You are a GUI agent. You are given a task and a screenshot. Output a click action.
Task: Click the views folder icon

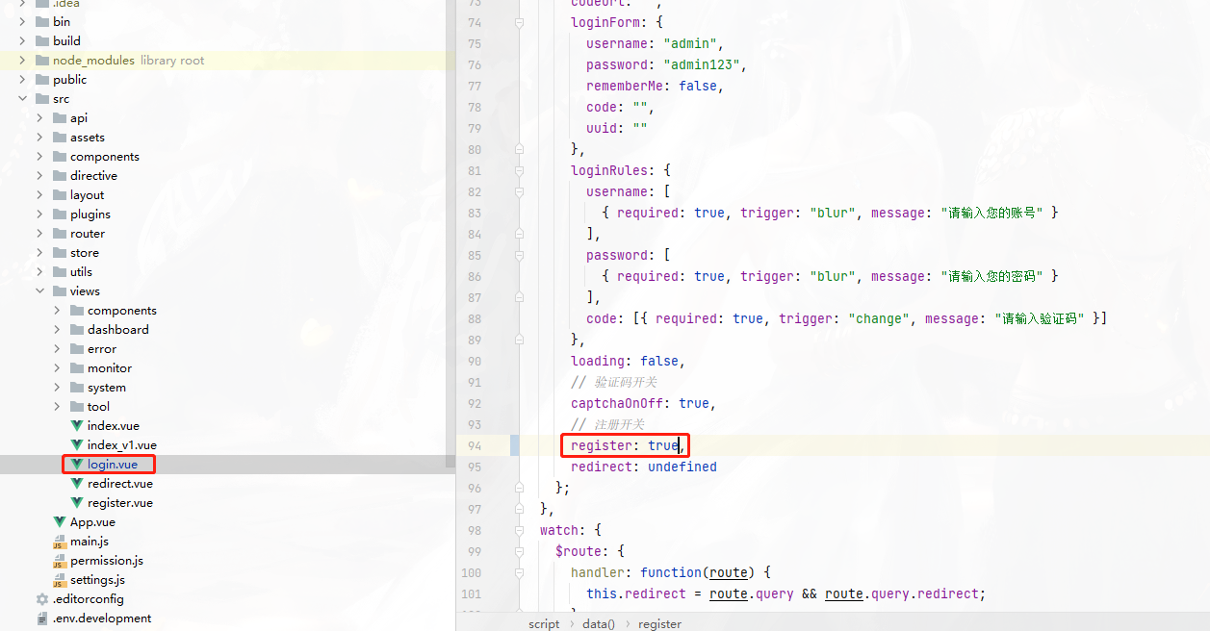click(x=60, y=291)
